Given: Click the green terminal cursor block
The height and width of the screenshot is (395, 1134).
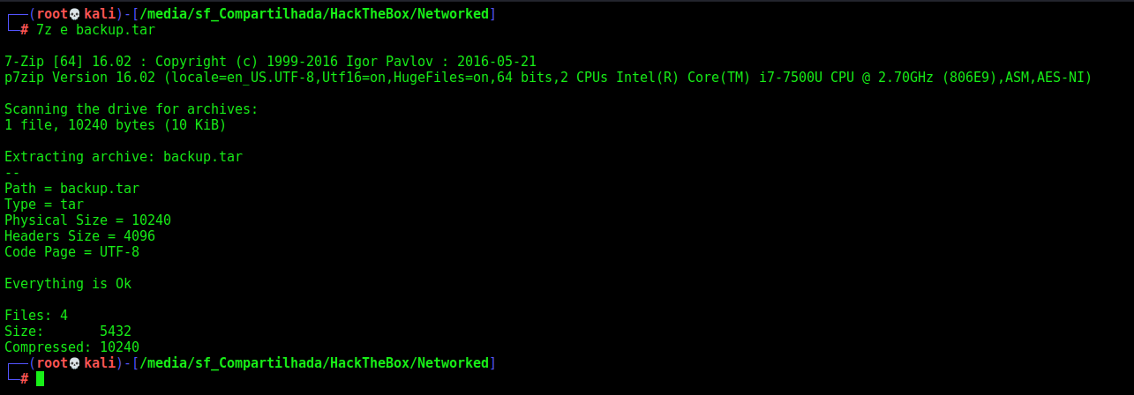Looking at the screenshot, I should point(40,379).
